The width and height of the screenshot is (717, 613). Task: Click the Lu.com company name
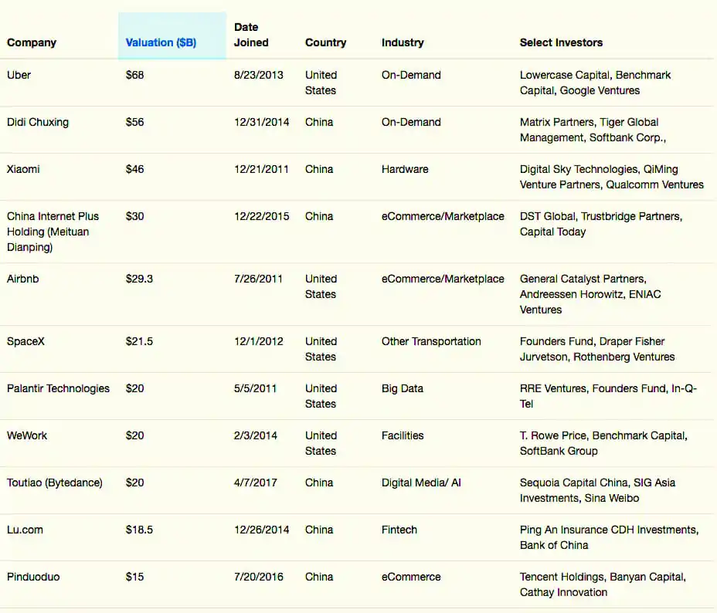tap(25, 530)
